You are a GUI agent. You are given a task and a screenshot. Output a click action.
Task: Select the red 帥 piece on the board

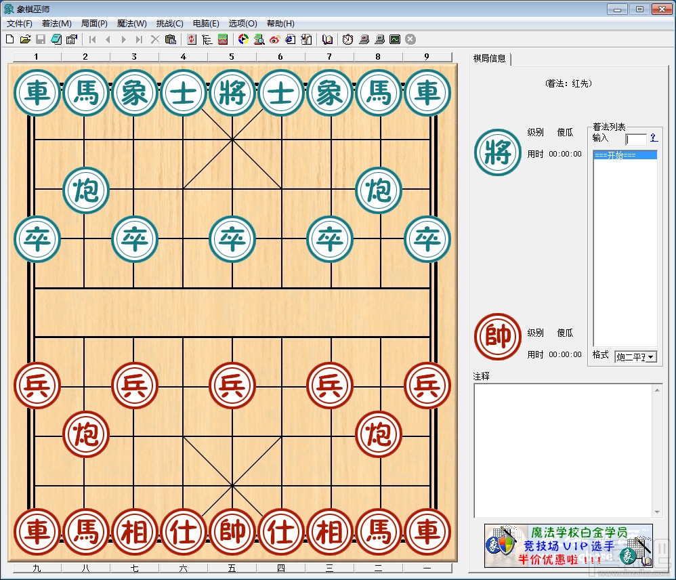pyautogui.click(x=232, y=532)
